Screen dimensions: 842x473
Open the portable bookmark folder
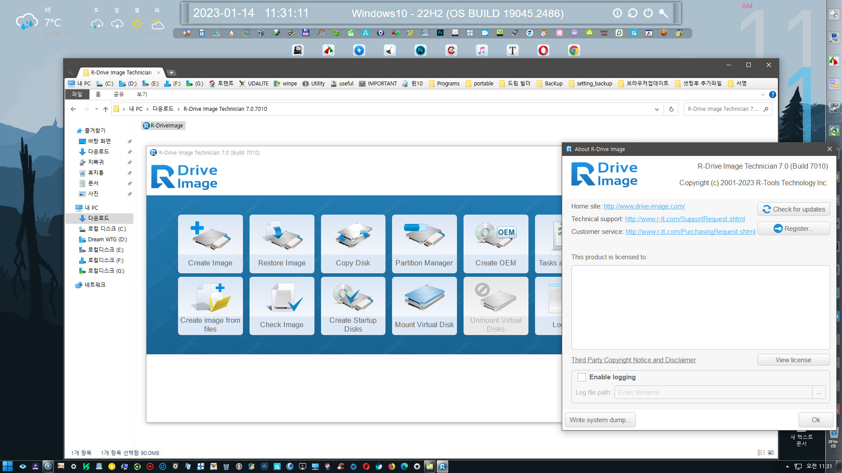point(479,84)
